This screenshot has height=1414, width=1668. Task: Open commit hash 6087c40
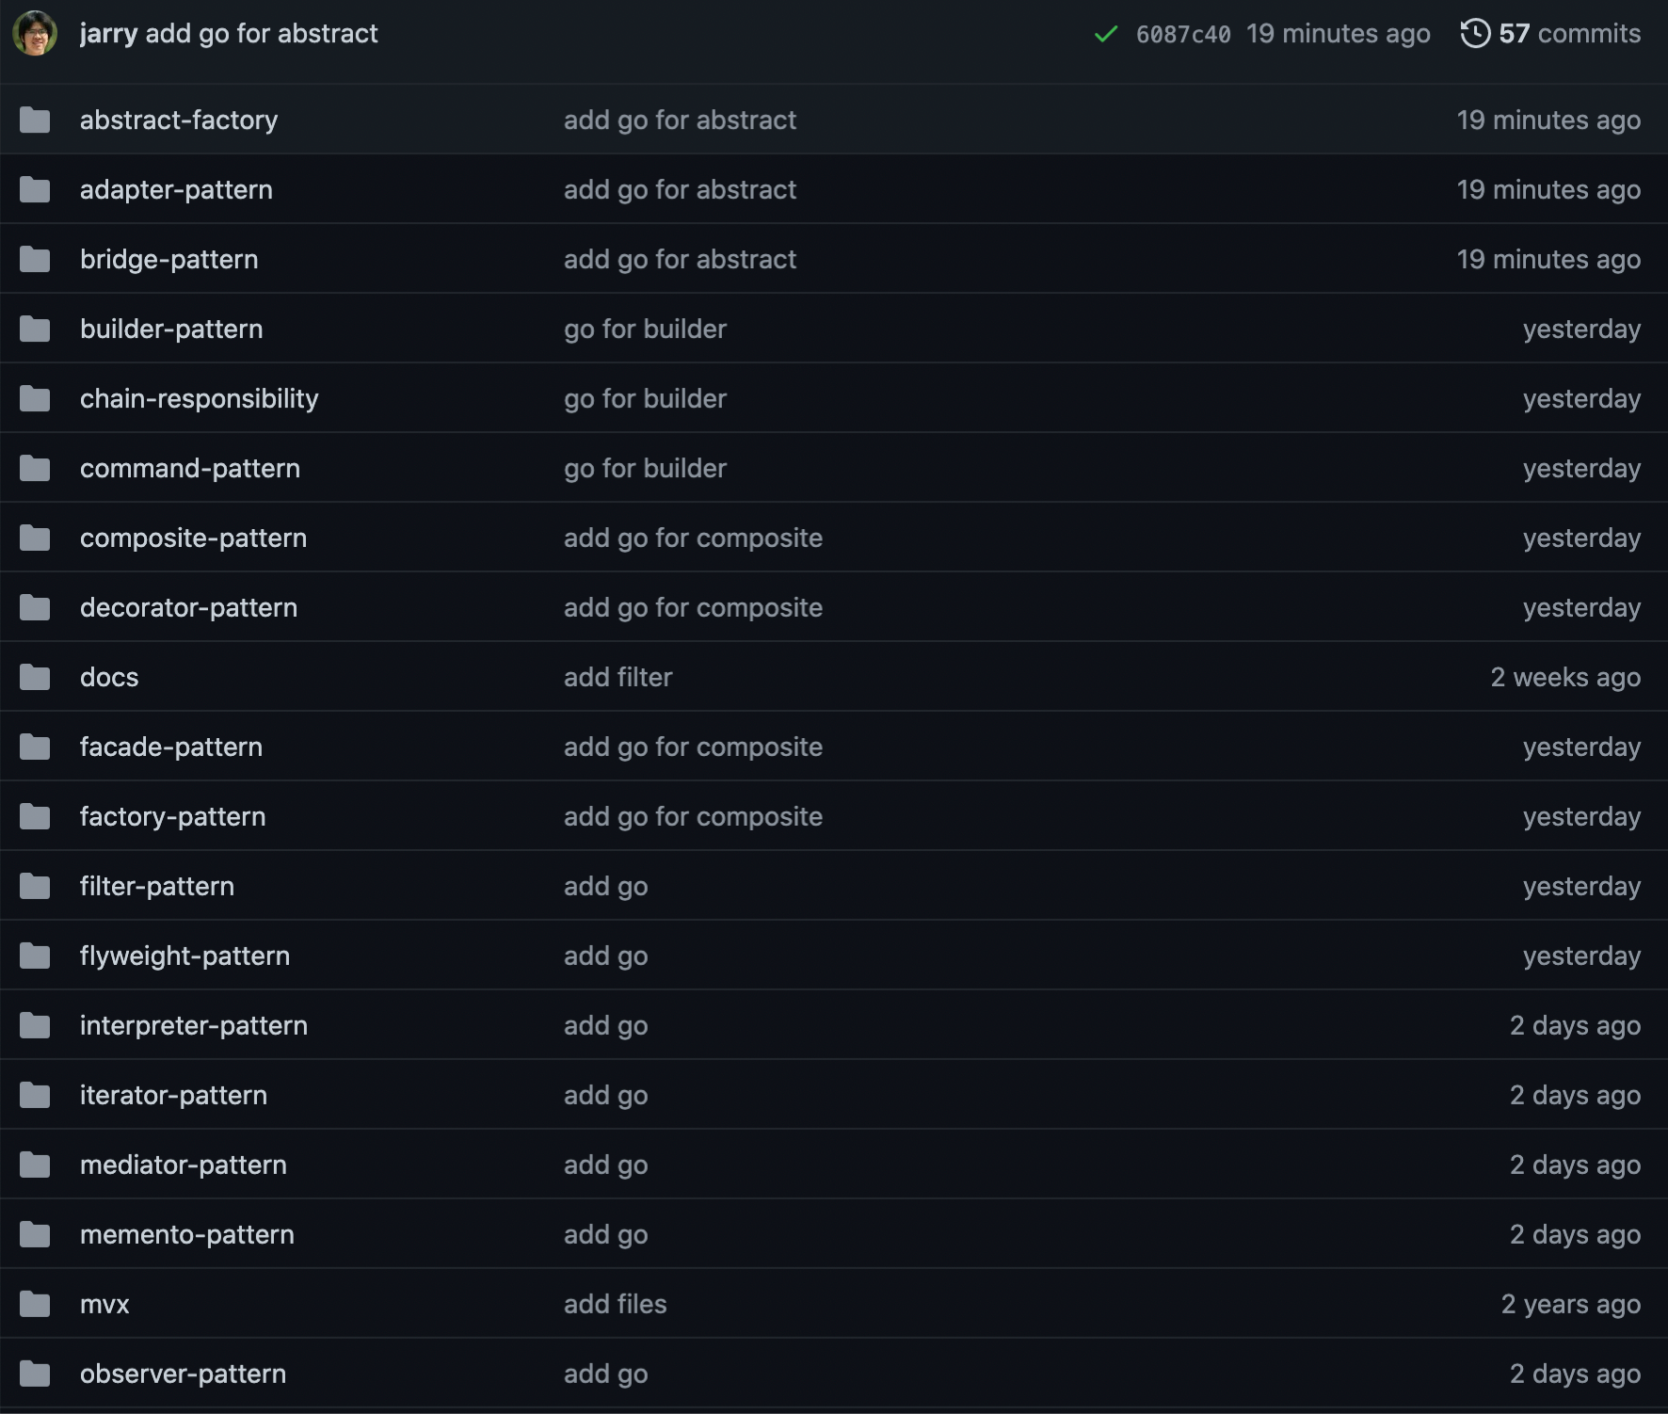click(x=1182, y=35)
